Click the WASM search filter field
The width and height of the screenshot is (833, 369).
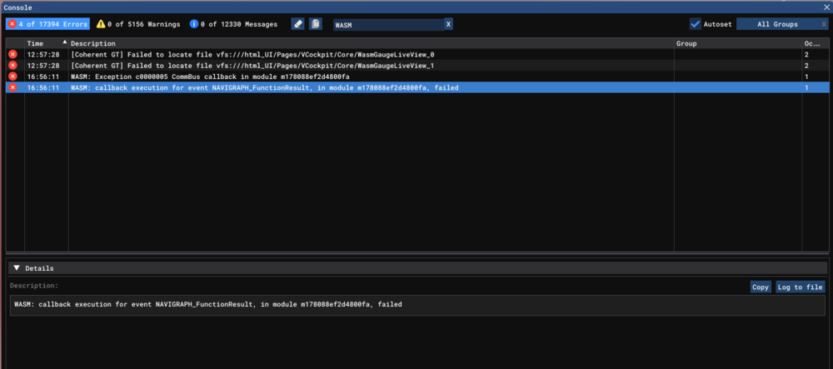click(x=387, y=25)
